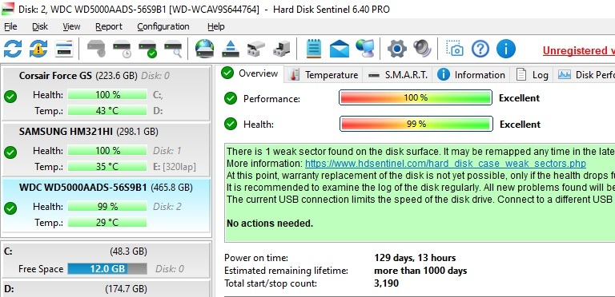Open the Information tab
Viewport: 615px width, 297px height.
pos(471,74)
